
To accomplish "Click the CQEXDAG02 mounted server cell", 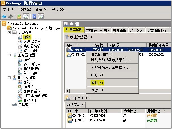I will [x=156, y=54].
